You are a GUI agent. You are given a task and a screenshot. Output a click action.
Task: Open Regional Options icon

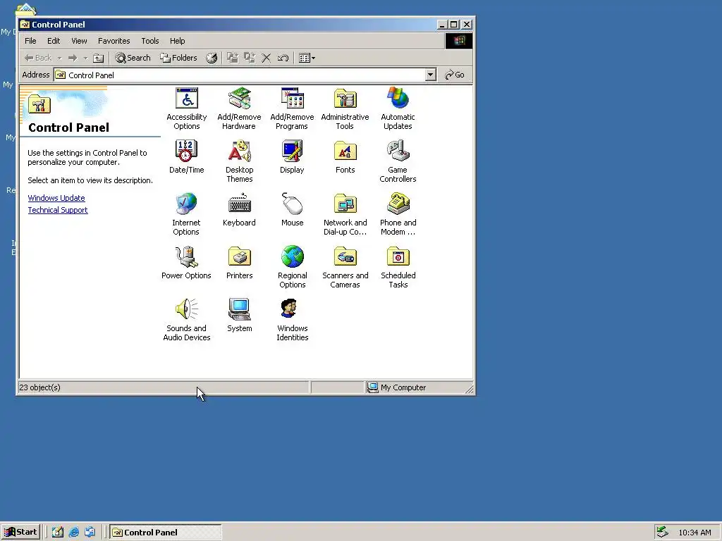292,267
